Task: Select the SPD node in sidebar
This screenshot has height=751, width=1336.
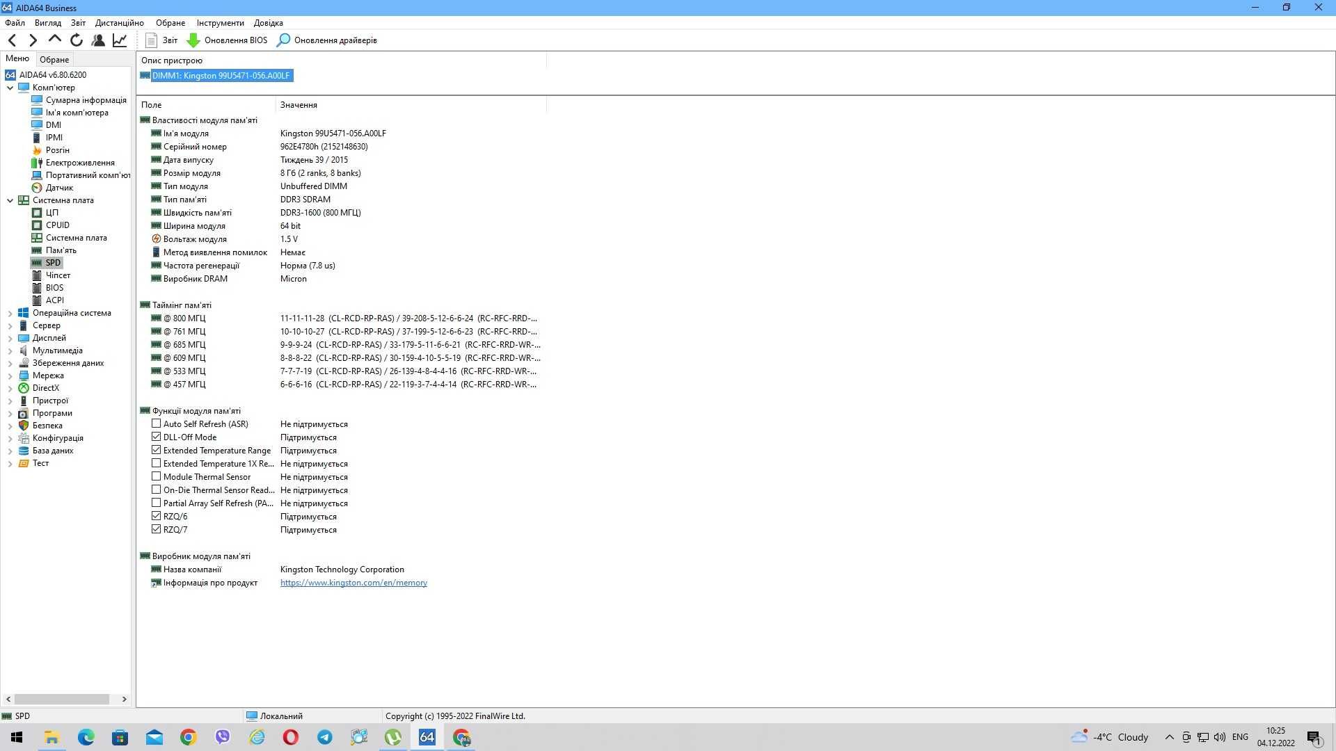Action: pyautogui.click(x=53, y=262)
